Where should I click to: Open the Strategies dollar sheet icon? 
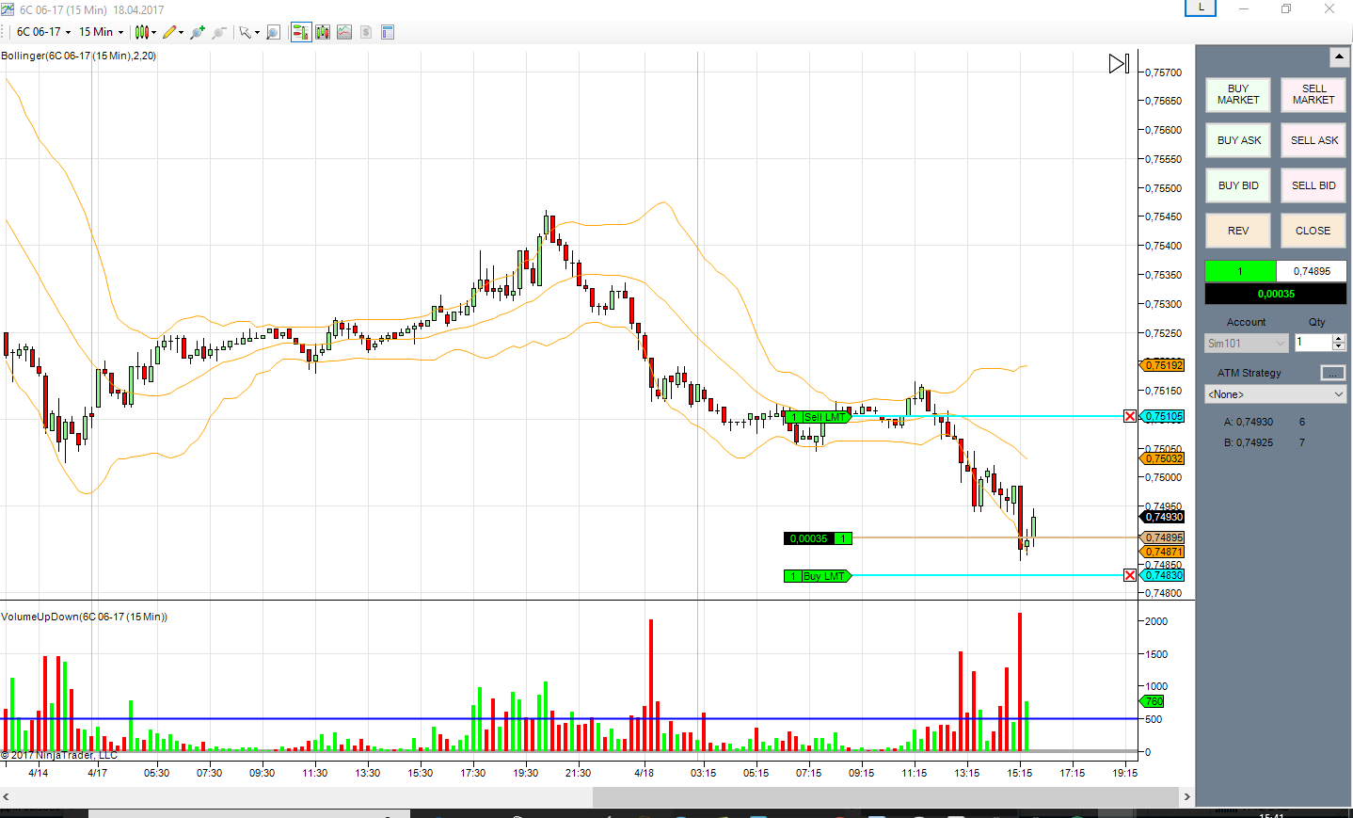(x=366, y=32)
